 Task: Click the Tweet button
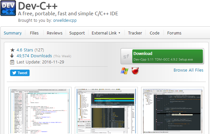[20, 73]
